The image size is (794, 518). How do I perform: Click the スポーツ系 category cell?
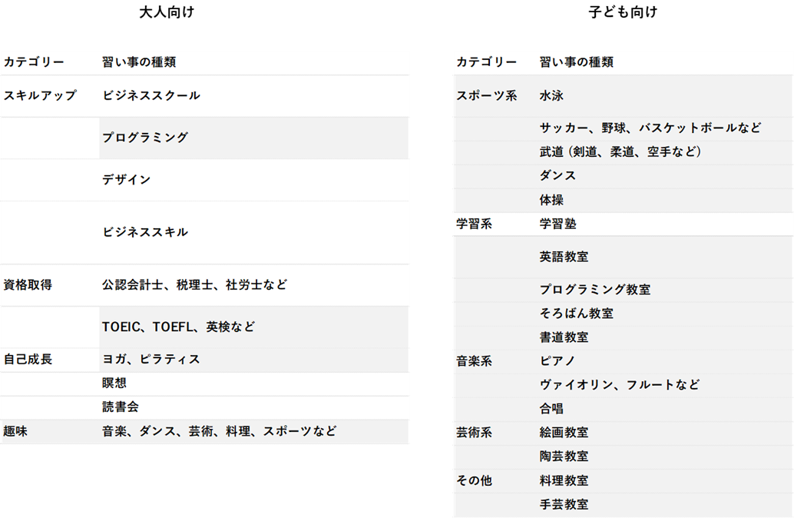(x=487, y=96)
